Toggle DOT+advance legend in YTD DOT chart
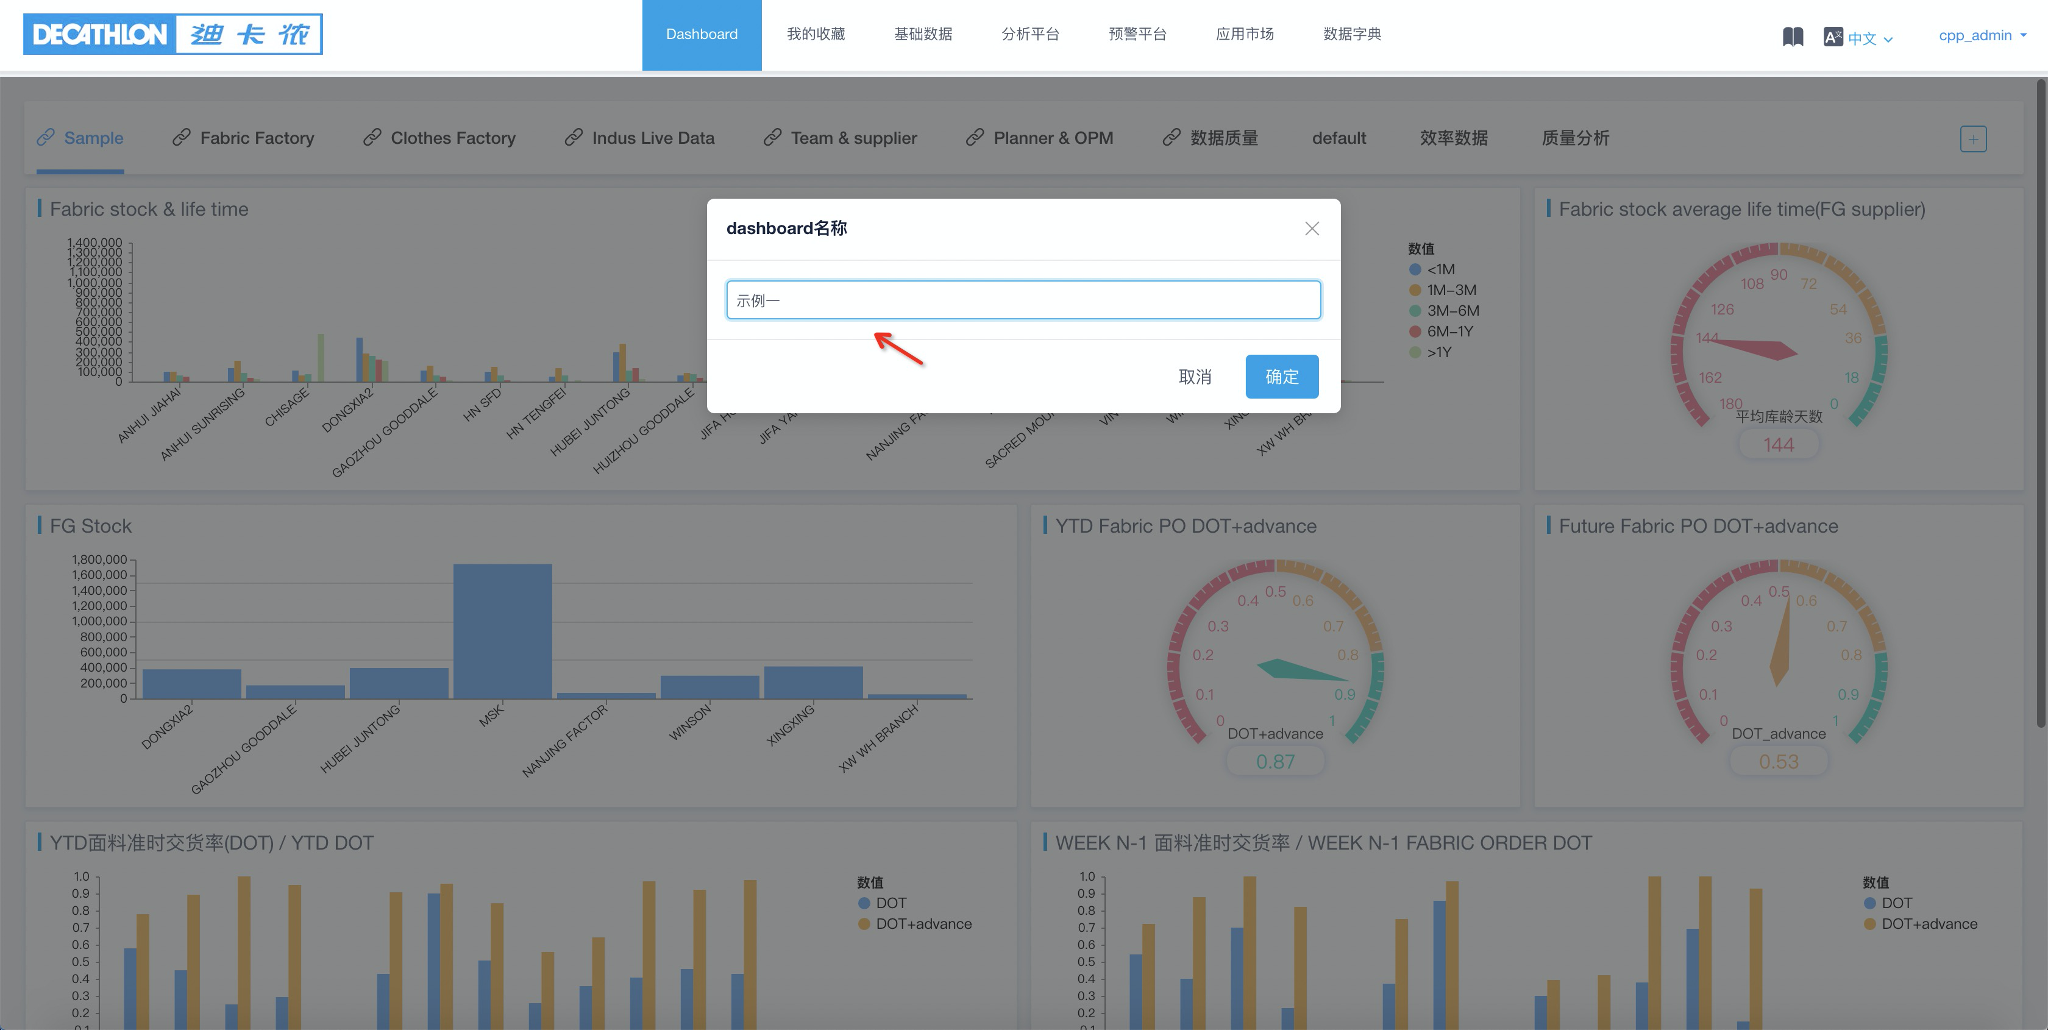 pos(915,923)
